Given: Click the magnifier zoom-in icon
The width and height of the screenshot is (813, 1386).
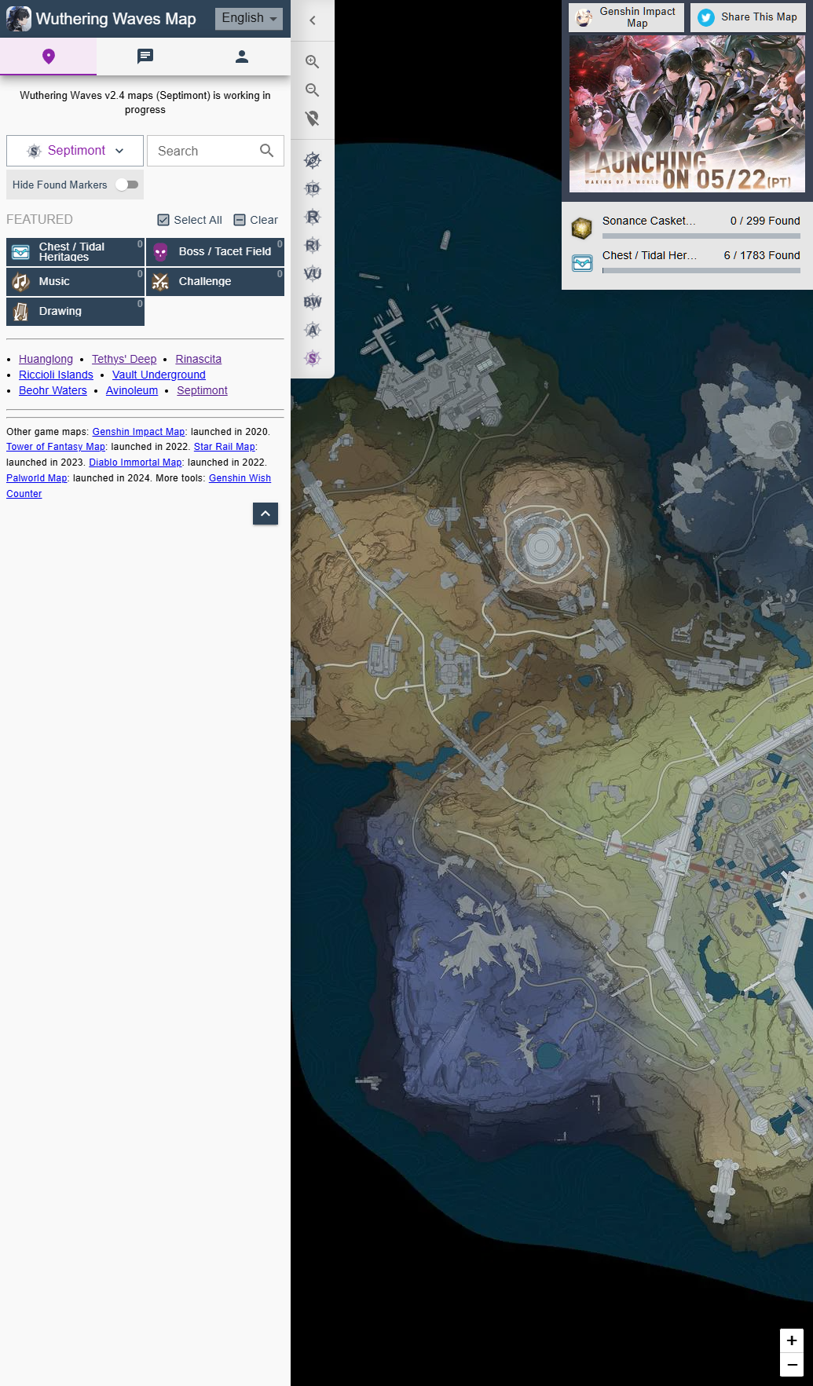Looking at the screenshot, I should [x=313, y=62].
